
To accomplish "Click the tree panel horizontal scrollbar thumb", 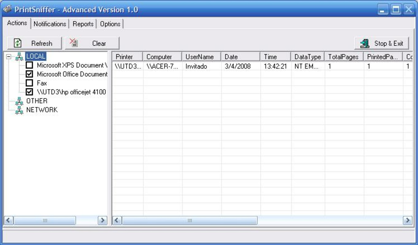I will [44, 220].
